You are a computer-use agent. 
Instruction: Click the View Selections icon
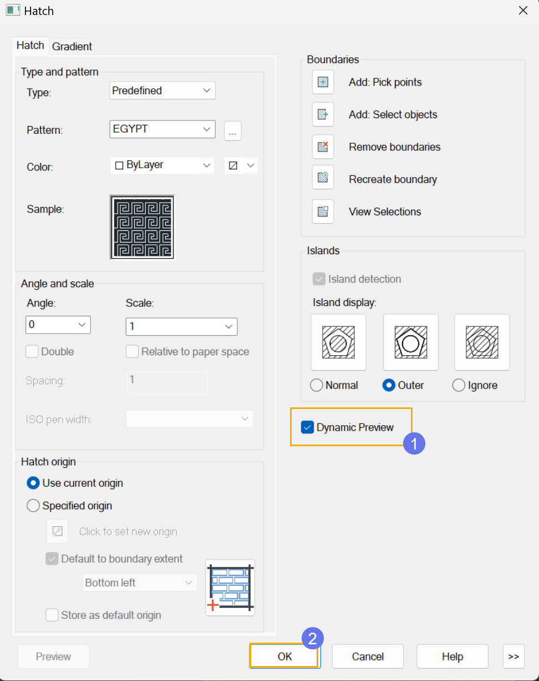pyautogui.click(x=323, y=211)
